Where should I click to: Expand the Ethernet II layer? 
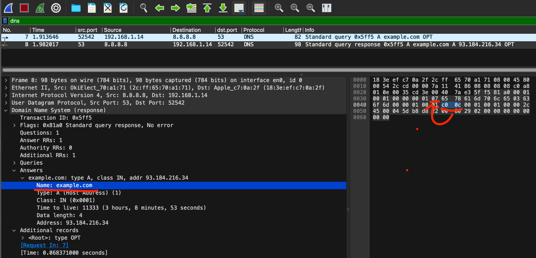click(6, 88)
